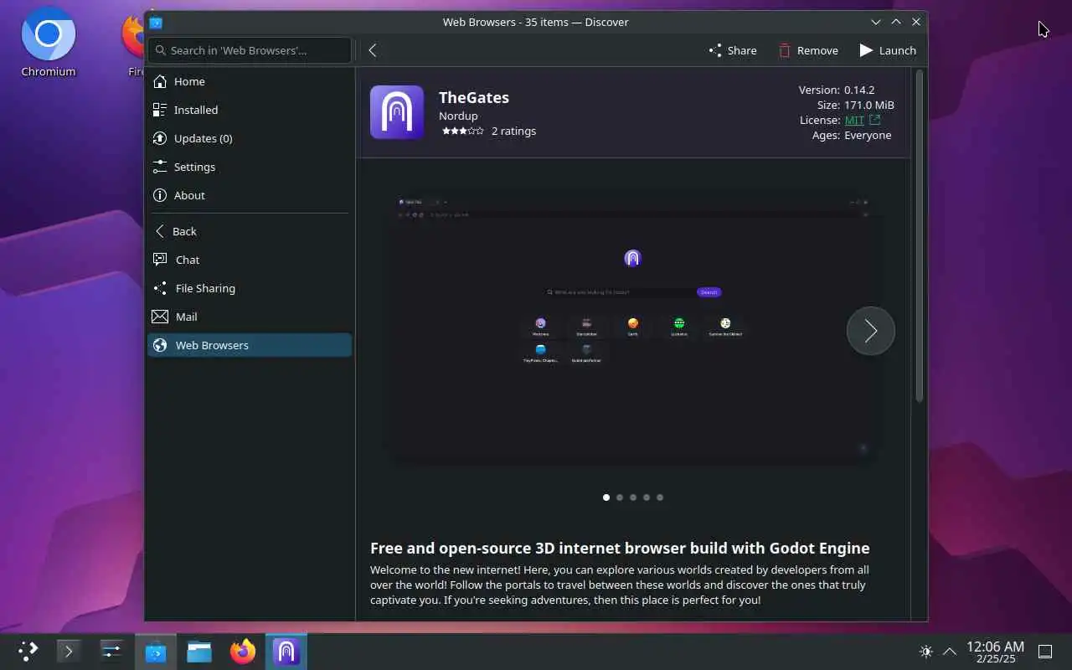1072x670 pixels.
Task: Click the vertical scrollbar of the app page
Action: point(919,235)
